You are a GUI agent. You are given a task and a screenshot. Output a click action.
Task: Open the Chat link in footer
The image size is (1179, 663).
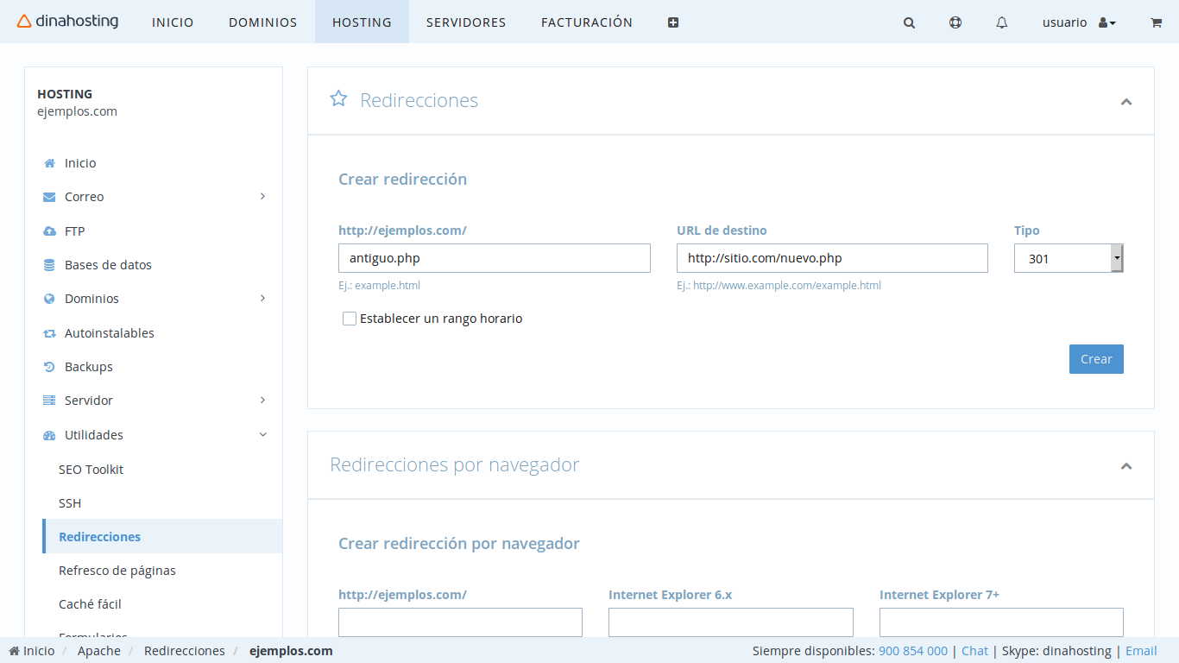point(974,651)
